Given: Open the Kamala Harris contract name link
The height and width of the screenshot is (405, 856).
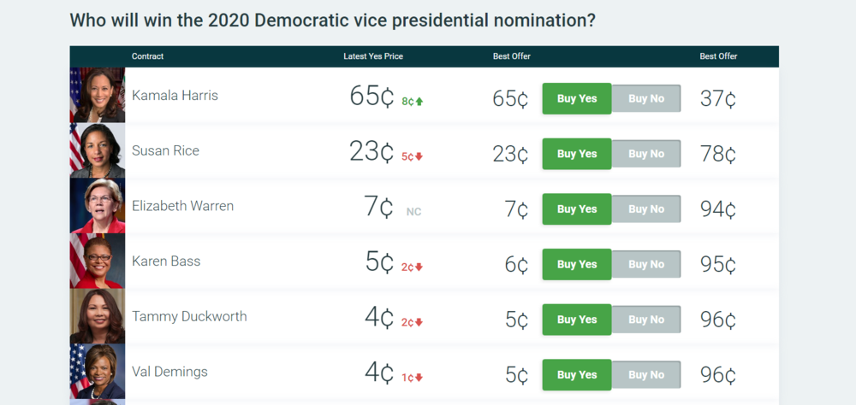Looking at the screenshot, I should coord(175,96).
